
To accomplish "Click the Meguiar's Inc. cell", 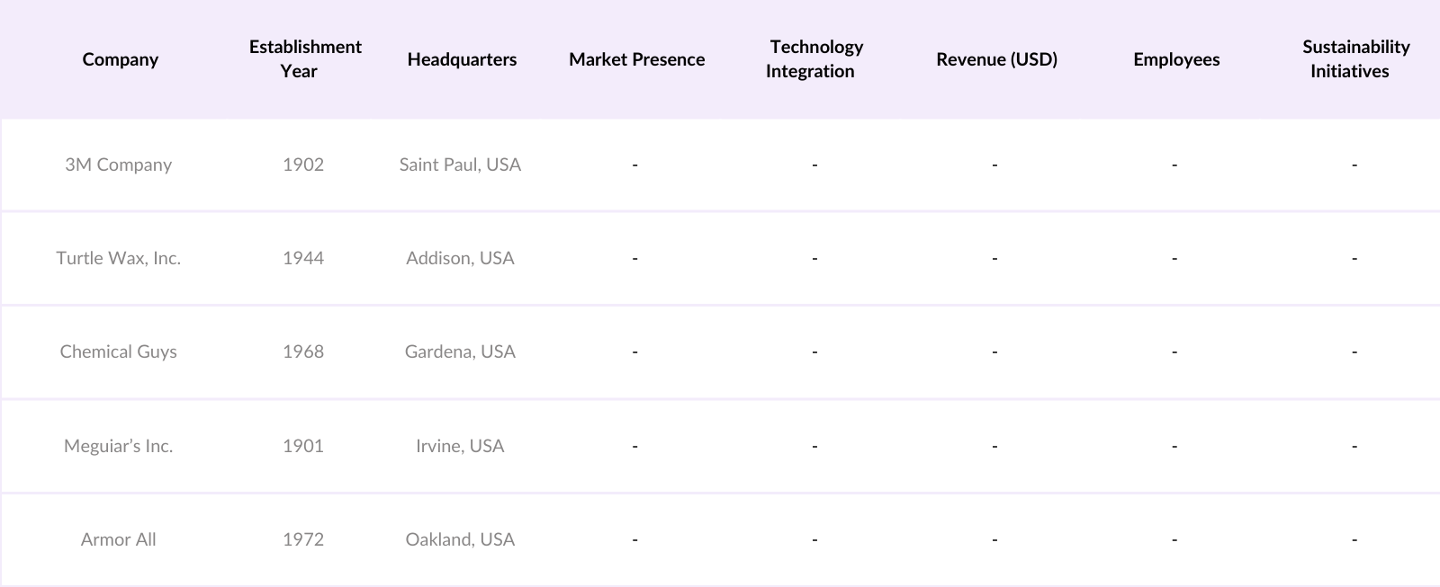I will click(x=118, y=446).
